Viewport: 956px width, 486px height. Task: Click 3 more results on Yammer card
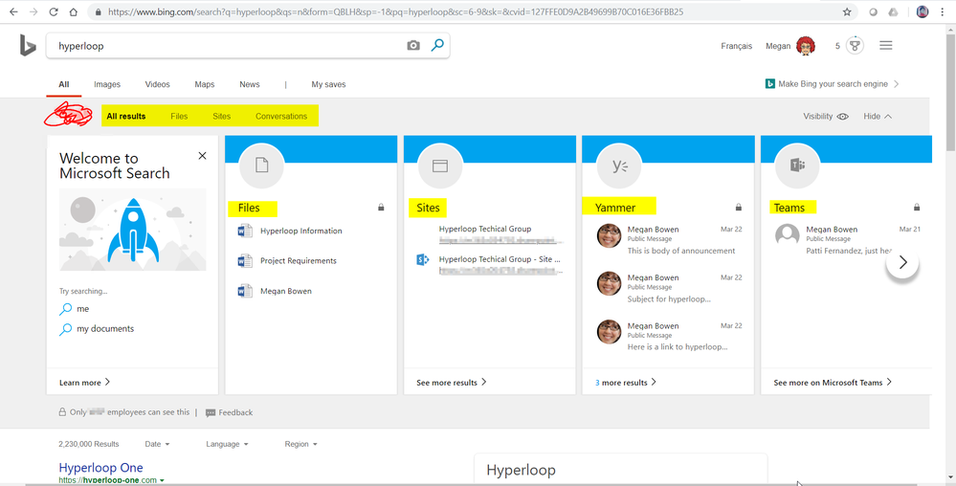[x=626, y=383]
